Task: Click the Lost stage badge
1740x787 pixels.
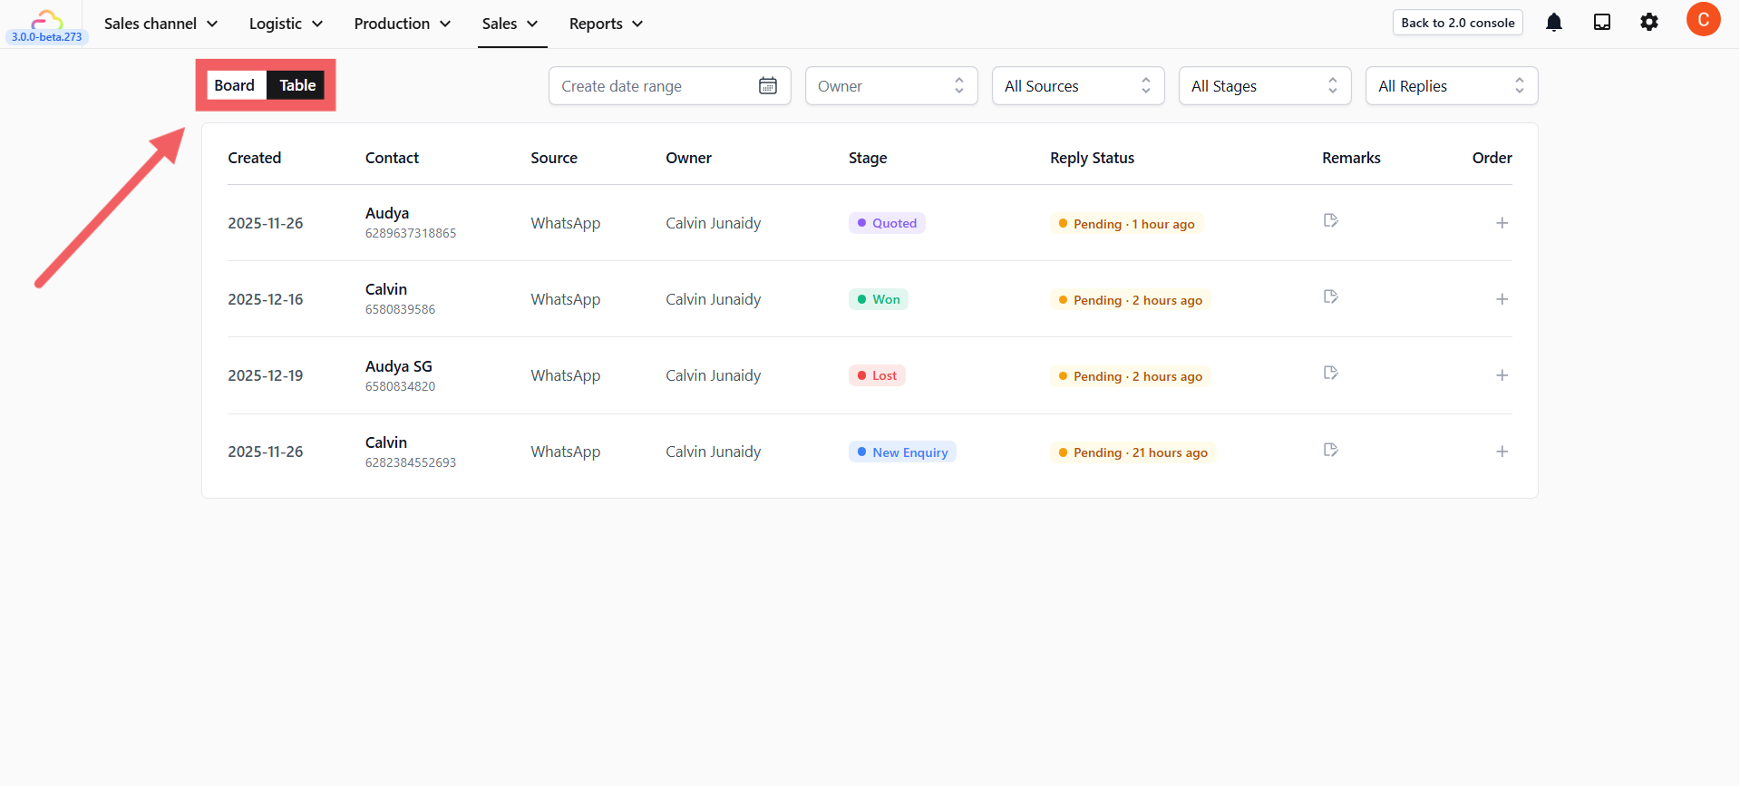Action: [x=877, y=375]
